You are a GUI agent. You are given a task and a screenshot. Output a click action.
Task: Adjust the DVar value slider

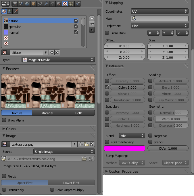(168, 149)
